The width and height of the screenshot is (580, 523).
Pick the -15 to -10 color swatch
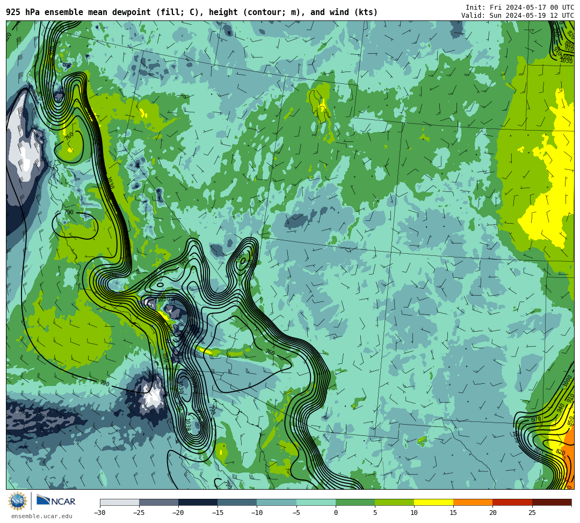[x=237, y=502]
